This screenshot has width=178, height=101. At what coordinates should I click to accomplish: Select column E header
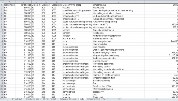(57, 2)
